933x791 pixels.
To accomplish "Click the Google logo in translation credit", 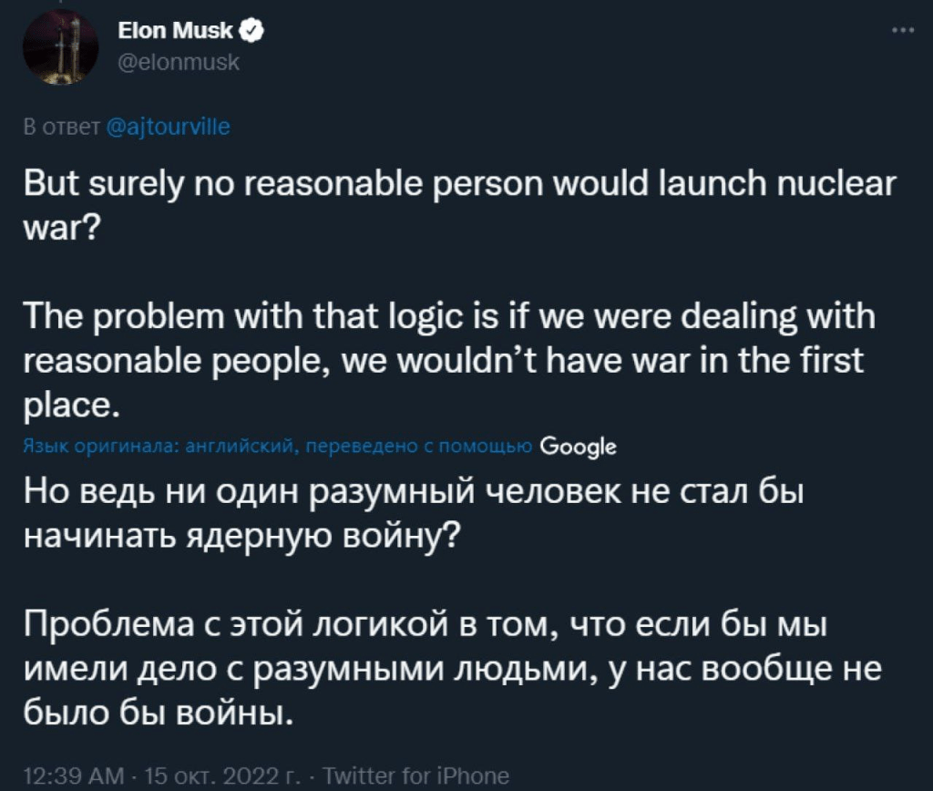I will pos(579,446).
